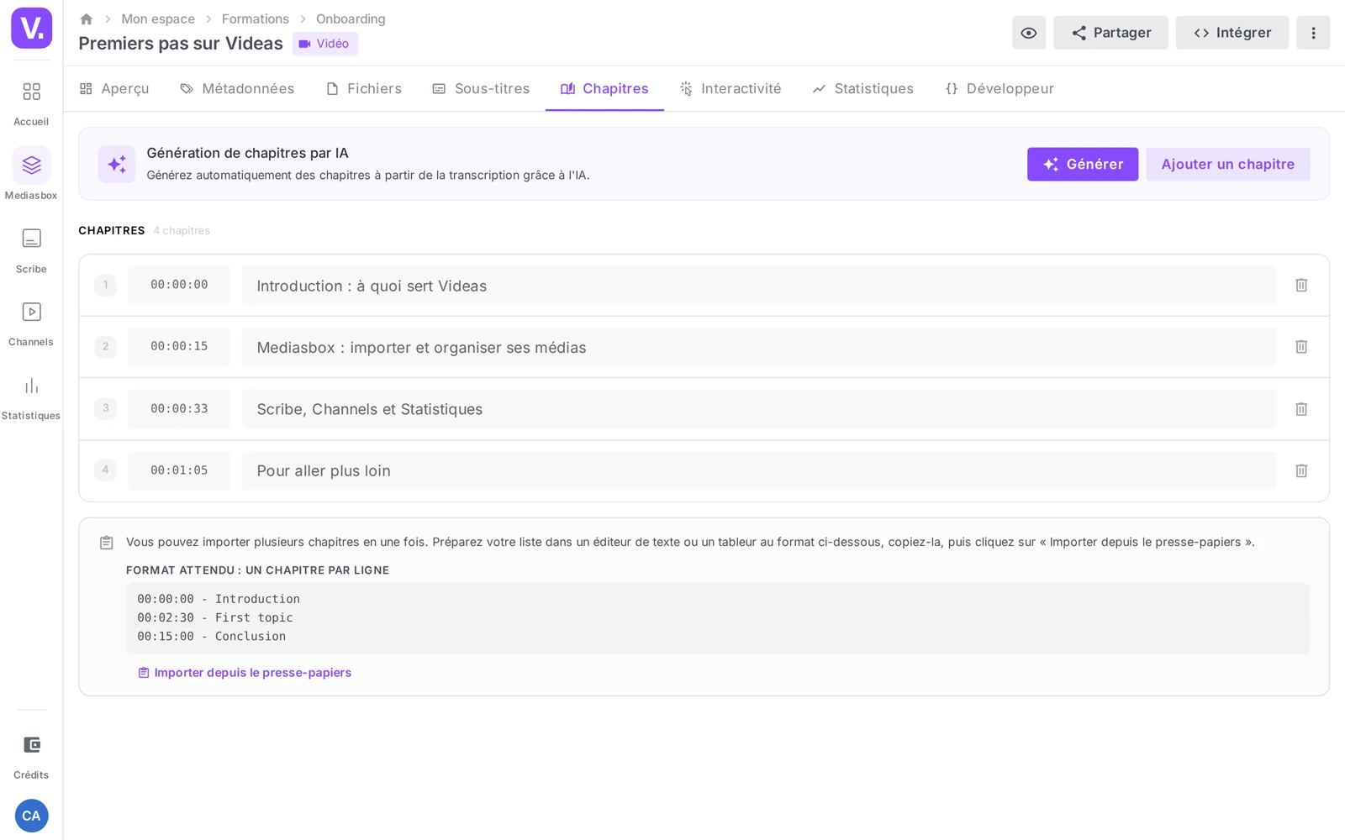Generate chapters with the Générer button
The image size is (1345, 840).
point(1083,165)
